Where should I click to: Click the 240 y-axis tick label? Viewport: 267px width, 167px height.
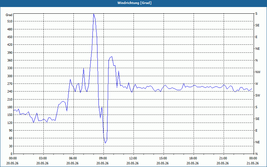(x=10, y=92)
